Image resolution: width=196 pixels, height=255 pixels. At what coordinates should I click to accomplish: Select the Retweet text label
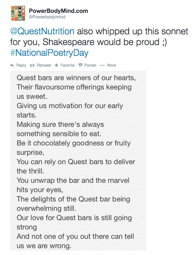[x=44, y=65]
